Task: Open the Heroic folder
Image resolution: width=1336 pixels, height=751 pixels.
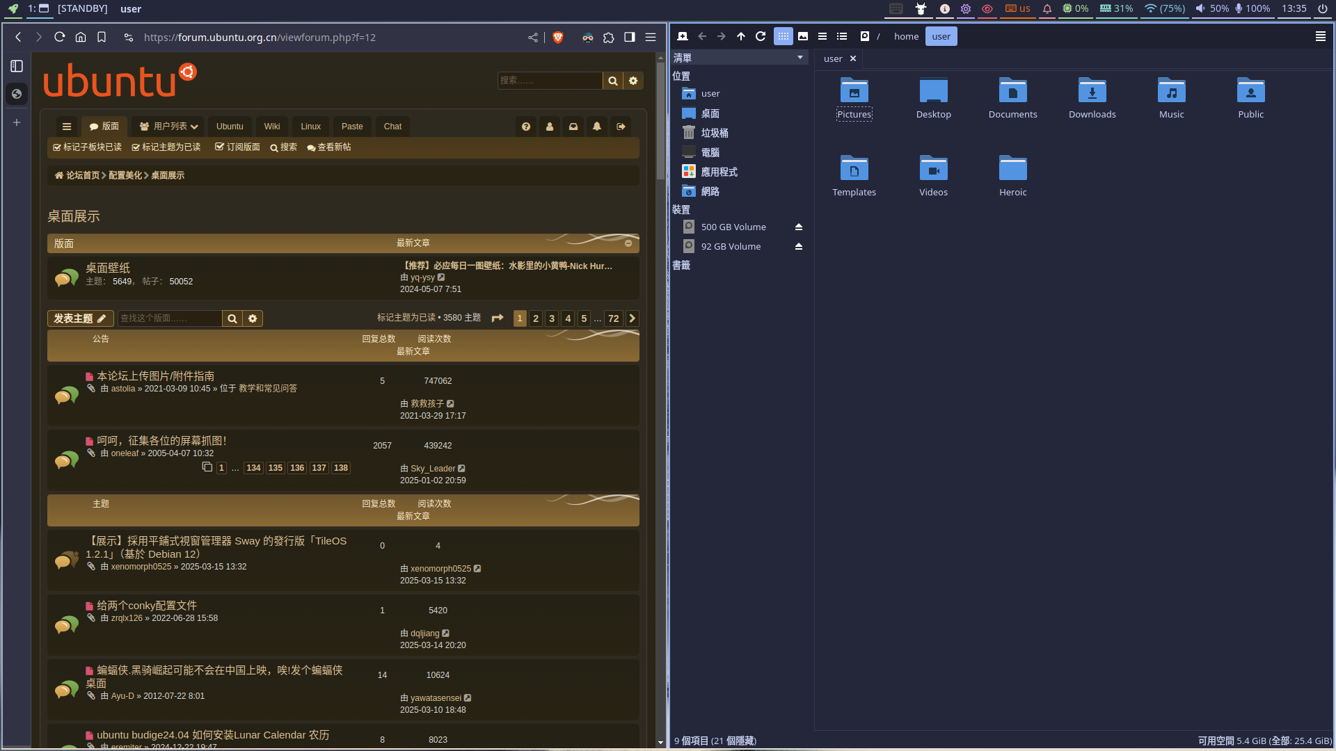Action: [1013, 177]
